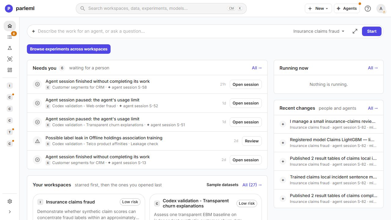Click the pause icon on the S-13 session row
Screen dimensions: 391x220
[x=37, y=160]
